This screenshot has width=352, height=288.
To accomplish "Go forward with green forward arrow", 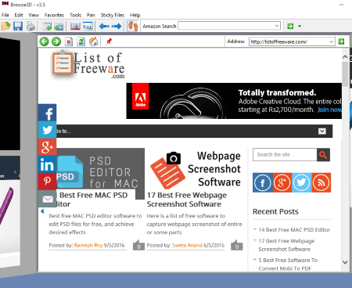I will (x=56, y=41).
